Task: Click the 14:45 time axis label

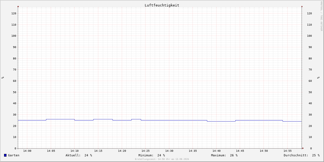Action: [240, 151]
